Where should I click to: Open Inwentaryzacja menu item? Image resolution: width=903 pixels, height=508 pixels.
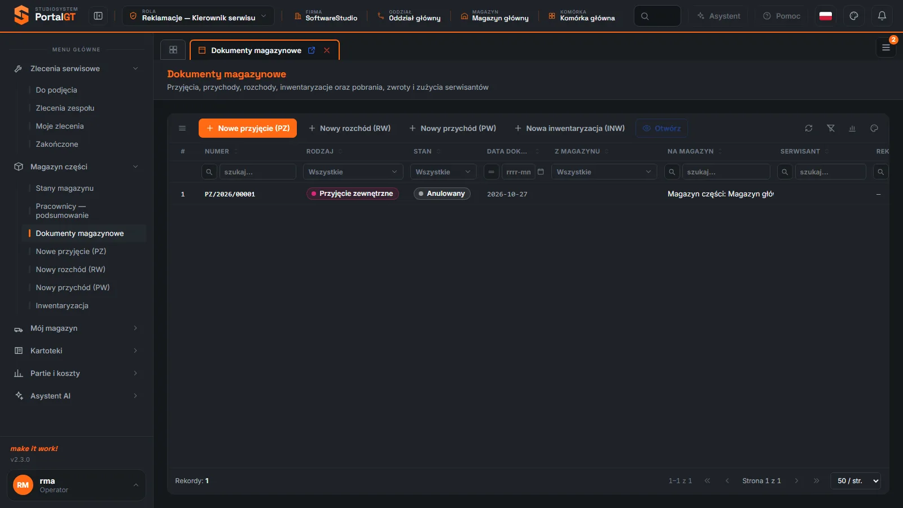point(62,305)
